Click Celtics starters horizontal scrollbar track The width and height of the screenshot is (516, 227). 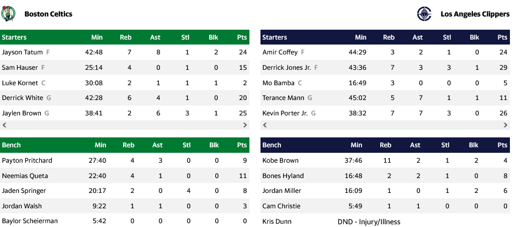[x=124, y=125]
